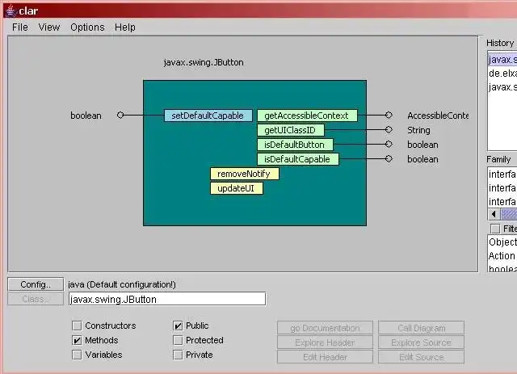Click the boolean return type of isDefaultCapable
517x374 pixels.
[422, 159]
